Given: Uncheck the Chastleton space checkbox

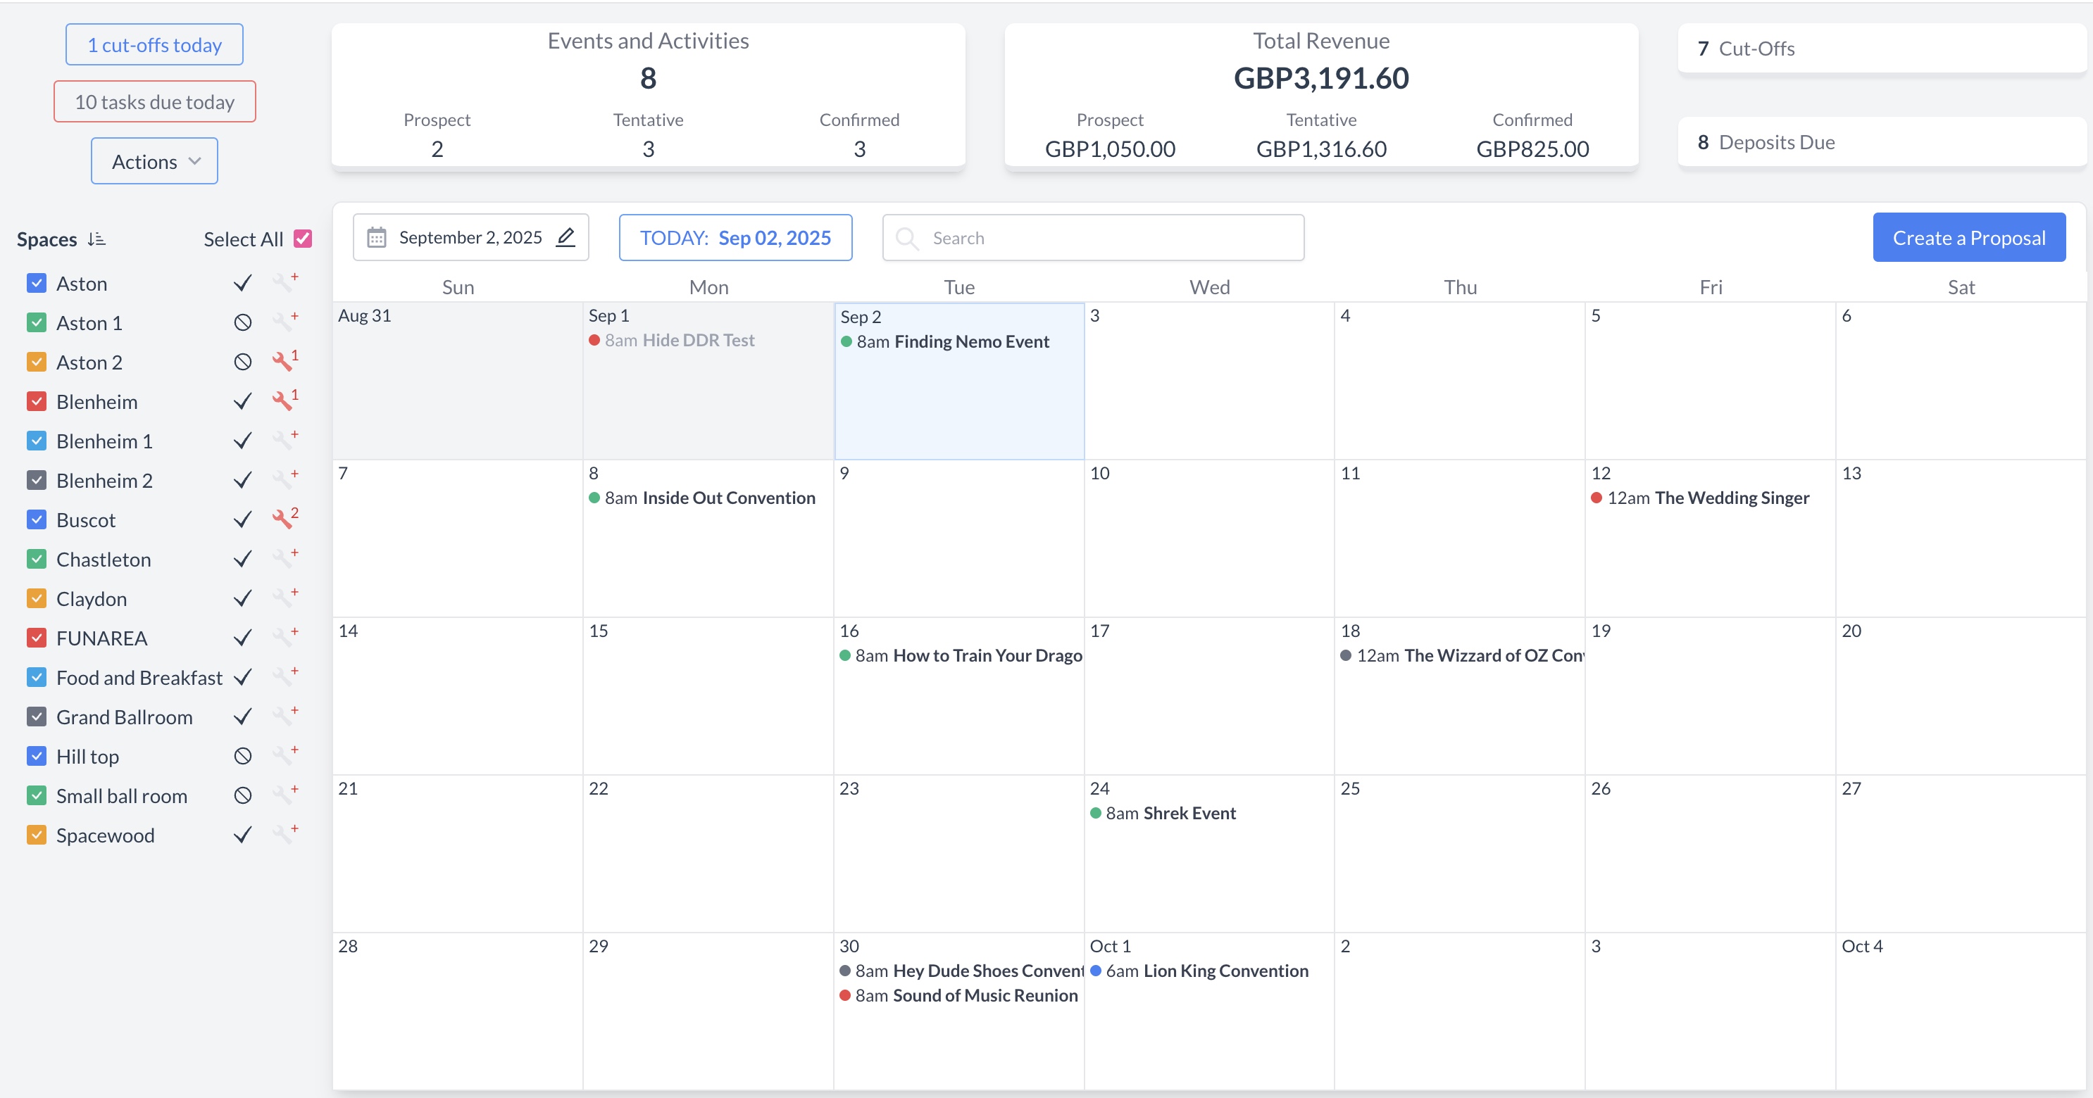Looking at the screenshot, I should (x=37, y=559).
